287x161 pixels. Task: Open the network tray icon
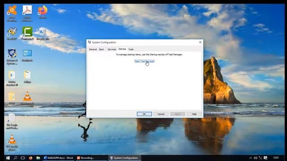(260, 158)
